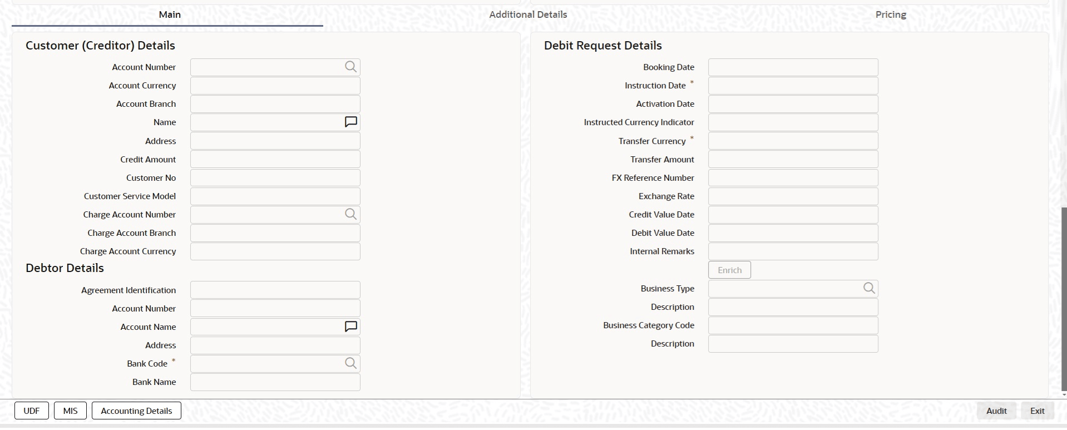The image size is (1067, 430).
Task: Focus the Customer Service Model field
Action: 275,196
